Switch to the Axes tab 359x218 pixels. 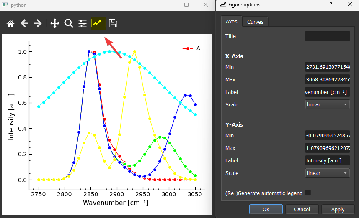point(232,22)
